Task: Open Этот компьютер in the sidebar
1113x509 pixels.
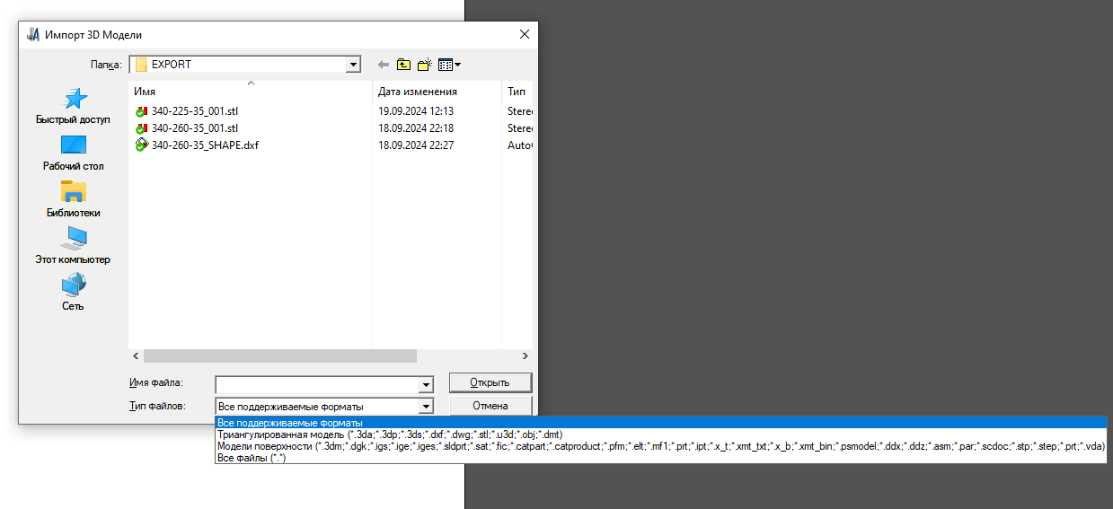Action: [x=73, y=246]
